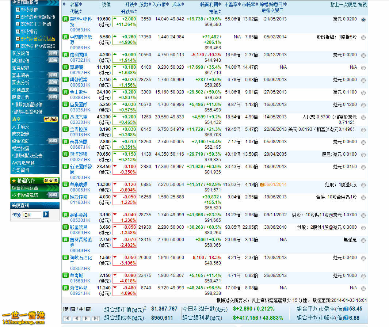Go to the previous page of results
Screen dimensions: 389x327
pos(77,318)
